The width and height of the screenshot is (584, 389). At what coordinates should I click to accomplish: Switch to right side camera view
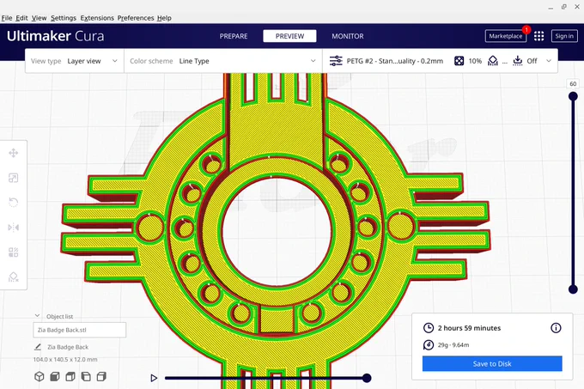pos(101,377)
